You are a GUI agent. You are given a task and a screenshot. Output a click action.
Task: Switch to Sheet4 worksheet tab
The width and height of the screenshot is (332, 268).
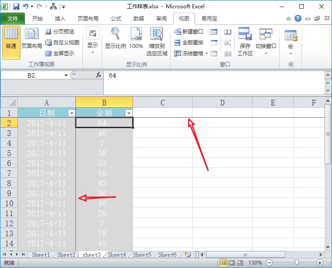coord(116,254)
